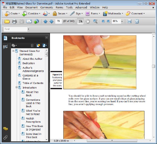Click the Comment speech bubble icon
This screenshot has width=157, height=144.
[x=128, y=14]
